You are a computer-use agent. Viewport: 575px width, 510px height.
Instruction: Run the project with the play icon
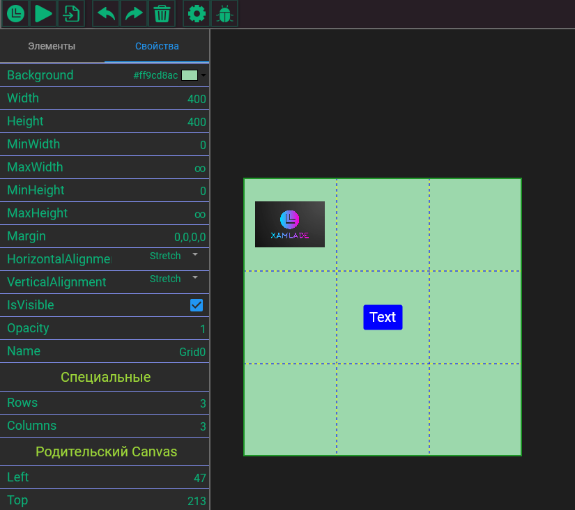pyautogui.click(x=43, y=13)
